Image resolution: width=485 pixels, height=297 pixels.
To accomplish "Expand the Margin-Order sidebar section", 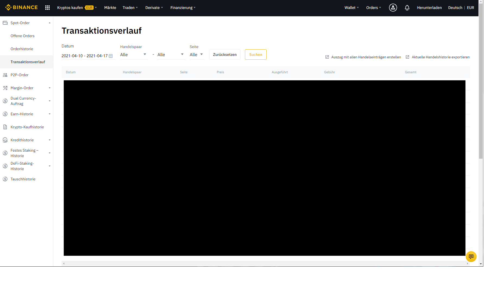I will 50,88.
